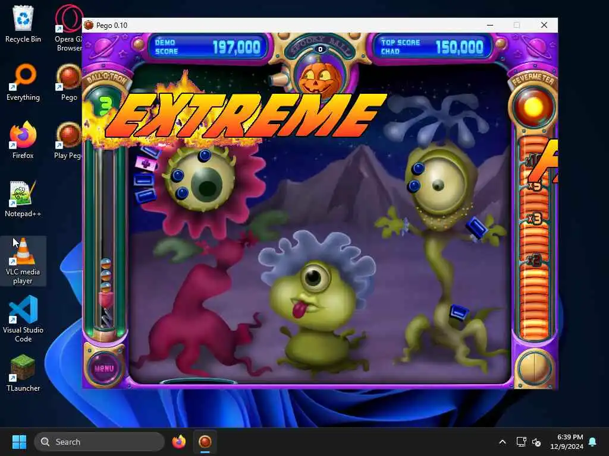Select the Play Peggle desktop shortcut

point(68,140)
